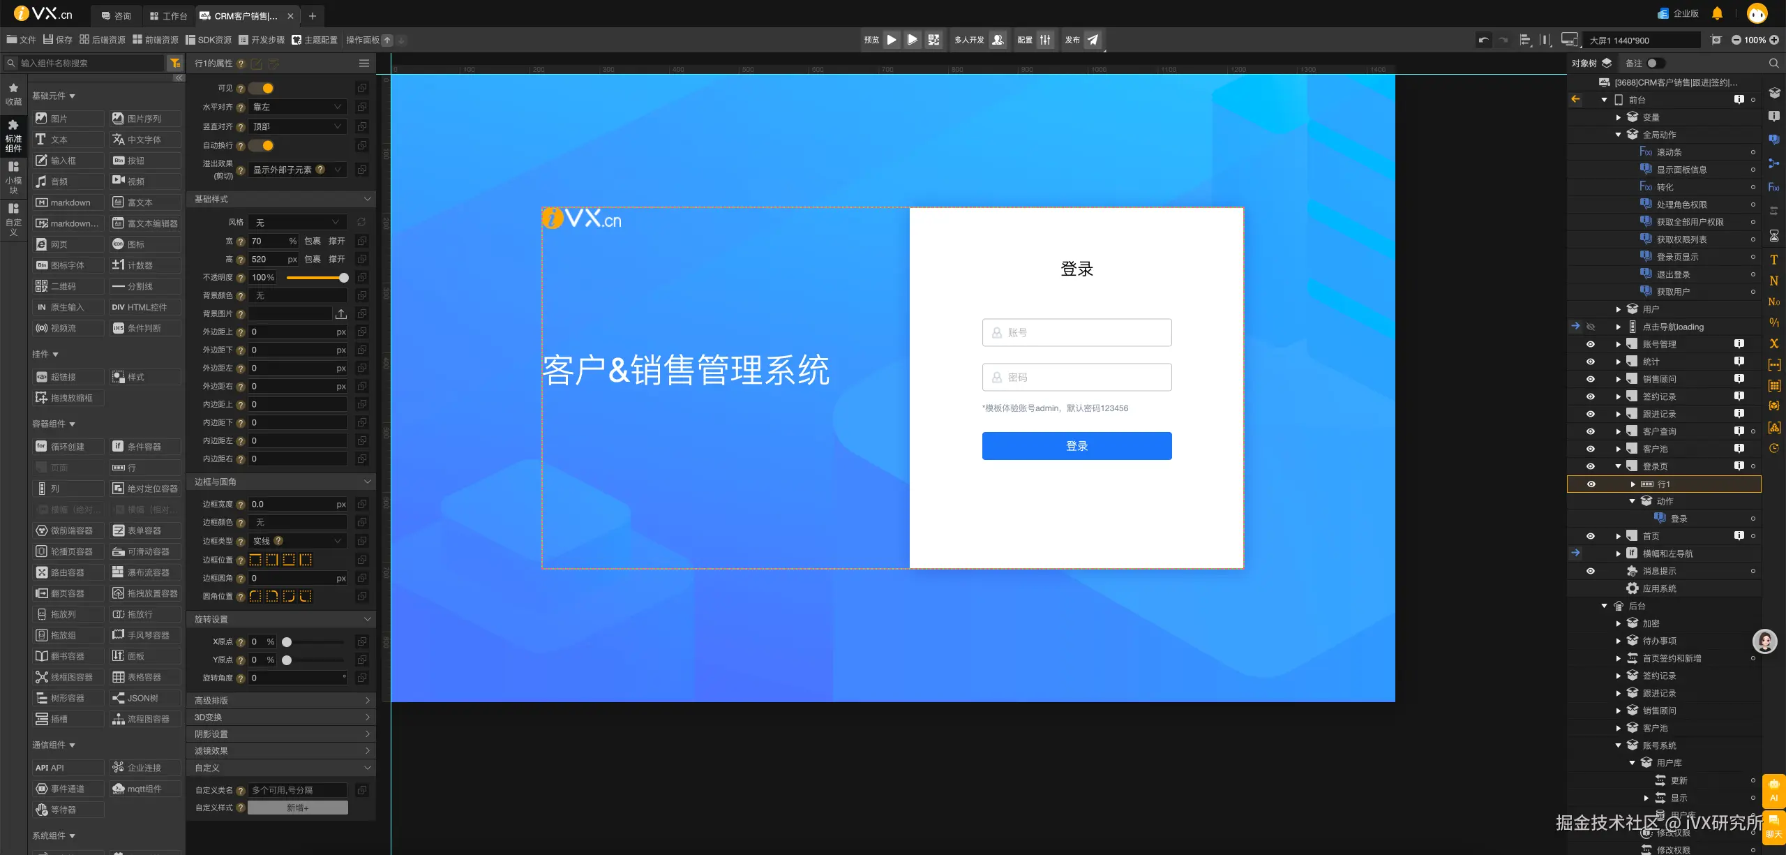
Task: Expand the 高级排版 section
Action: [281, 700]
